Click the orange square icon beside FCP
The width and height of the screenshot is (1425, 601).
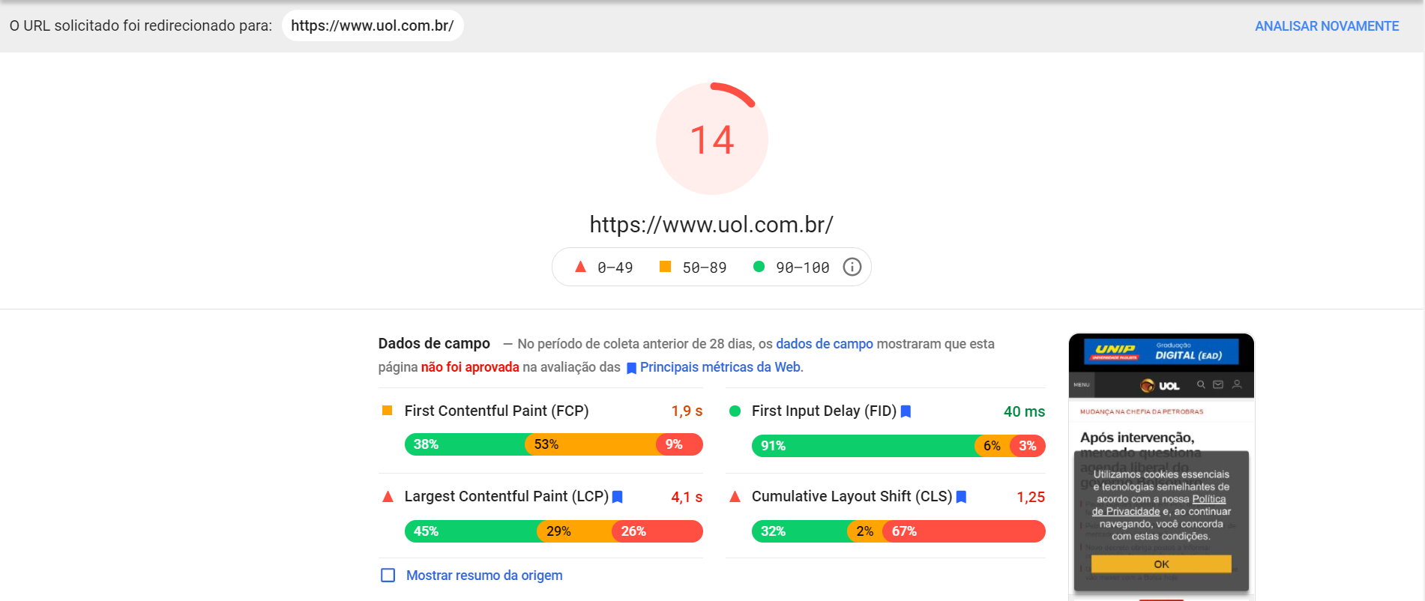388,411
